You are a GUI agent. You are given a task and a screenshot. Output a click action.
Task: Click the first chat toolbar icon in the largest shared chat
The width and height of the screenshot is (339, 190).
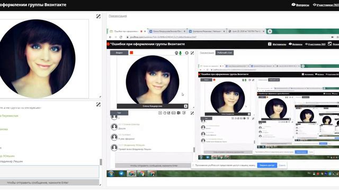tap(160, 113)
